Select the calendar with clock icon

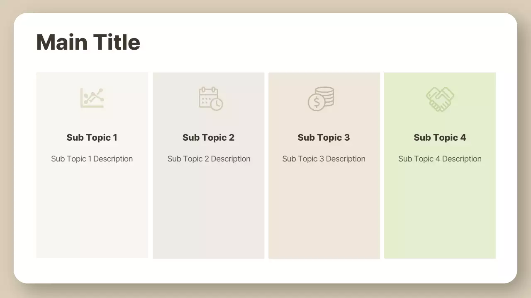[210, 99]
